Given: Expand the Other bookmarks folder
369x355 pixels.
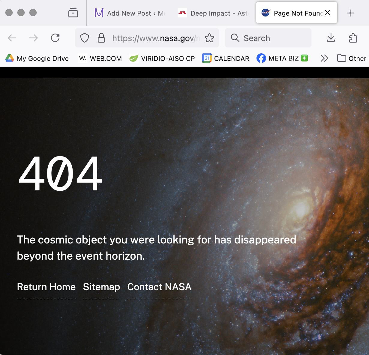Looking at the screenshot, I should pyautogui.click(x=352, y=58).
